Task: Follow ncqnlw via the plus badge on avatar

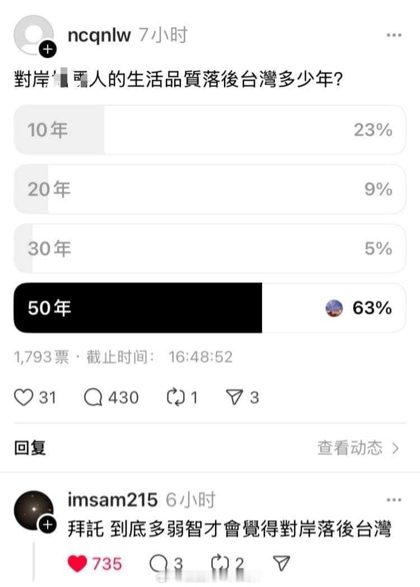Action: pos(46,49)
